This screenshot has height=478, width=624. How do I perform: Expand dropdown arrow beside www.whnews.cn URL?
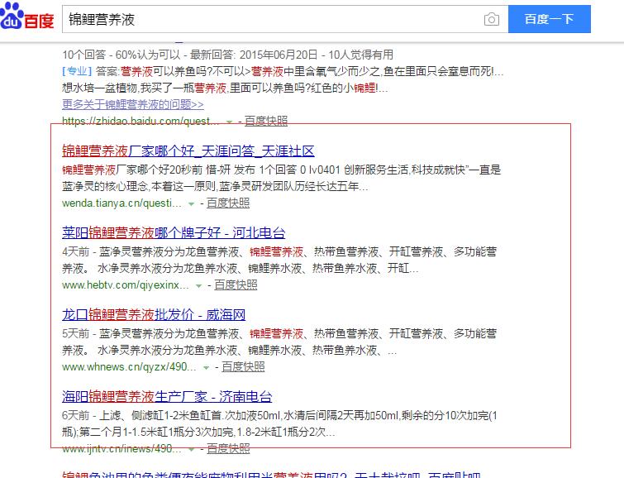(x=206, y=368)
